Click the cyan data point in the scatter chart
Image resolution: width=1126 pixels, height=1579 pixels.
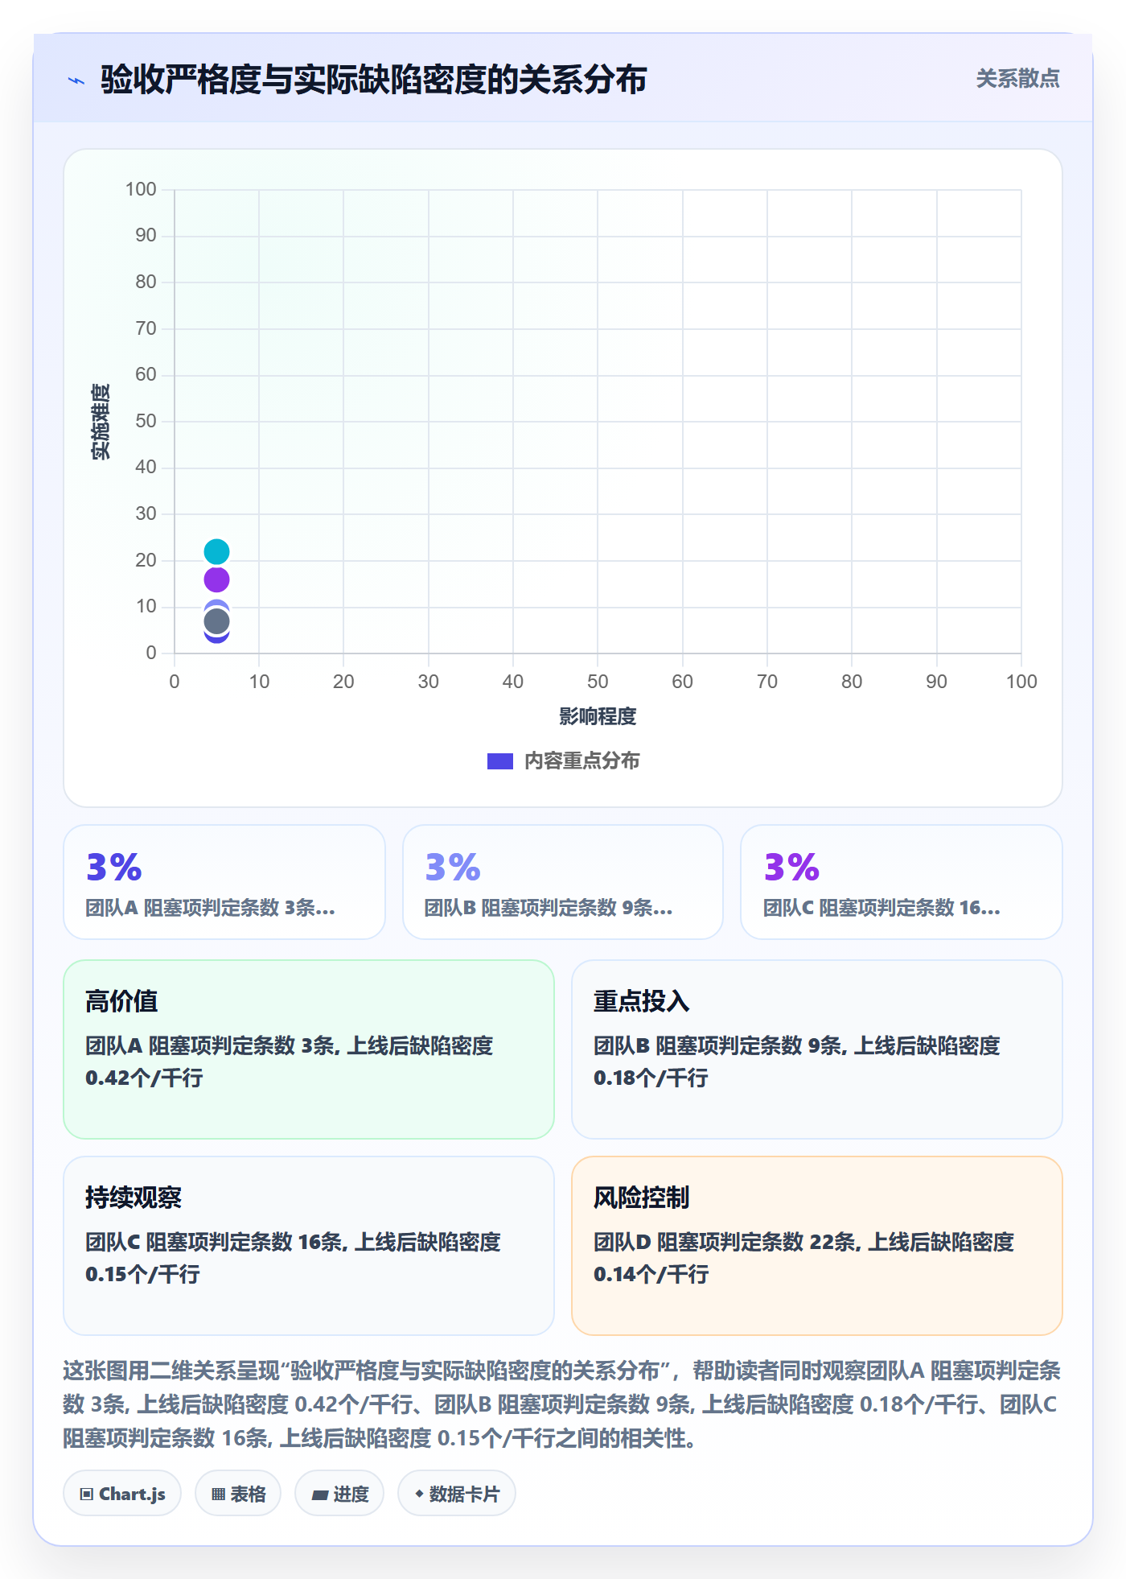click(x=216, y=552)
